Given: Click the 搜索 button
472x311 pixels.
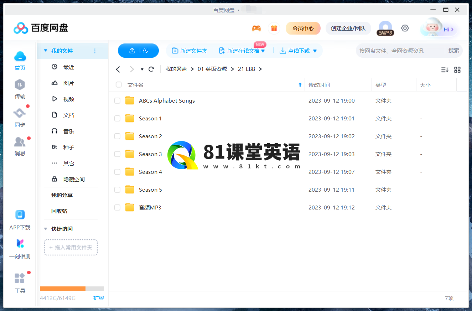Looking at the screenshot, I should point(454,51).
